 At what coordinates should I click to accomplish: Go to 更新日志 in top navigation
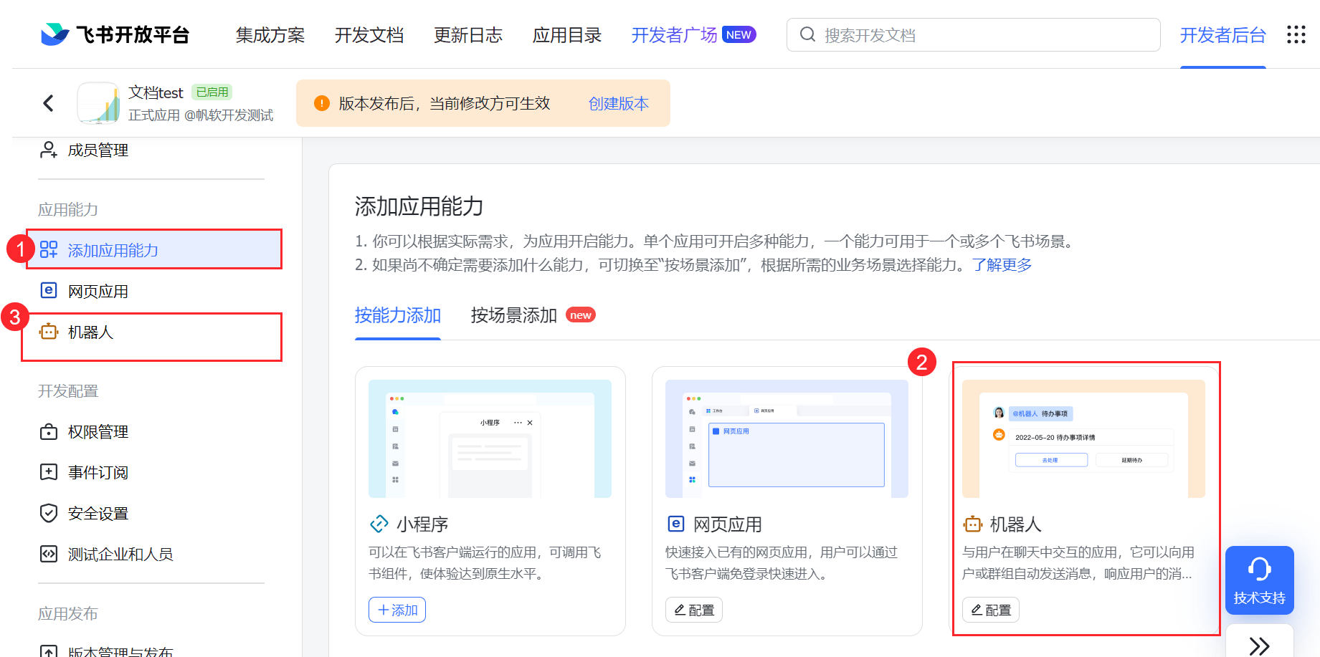[x=468, y=35]
